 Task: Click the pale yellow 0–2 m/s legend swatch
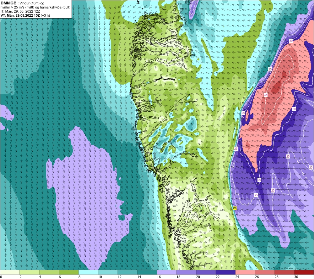click(10, 272)
